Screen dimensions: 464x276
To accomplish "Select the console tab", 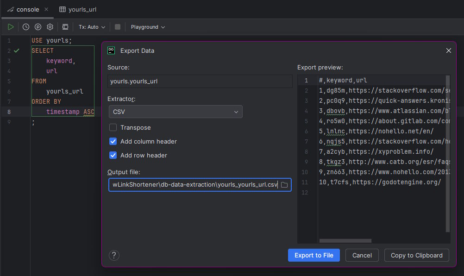I will 27,9.
